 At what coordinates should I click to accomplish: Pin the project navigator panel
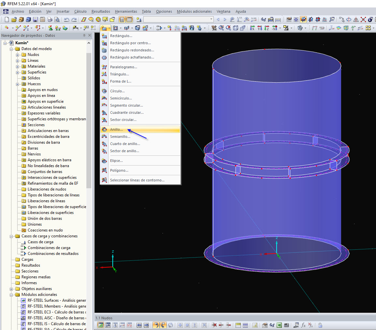(x=84, y=35)
